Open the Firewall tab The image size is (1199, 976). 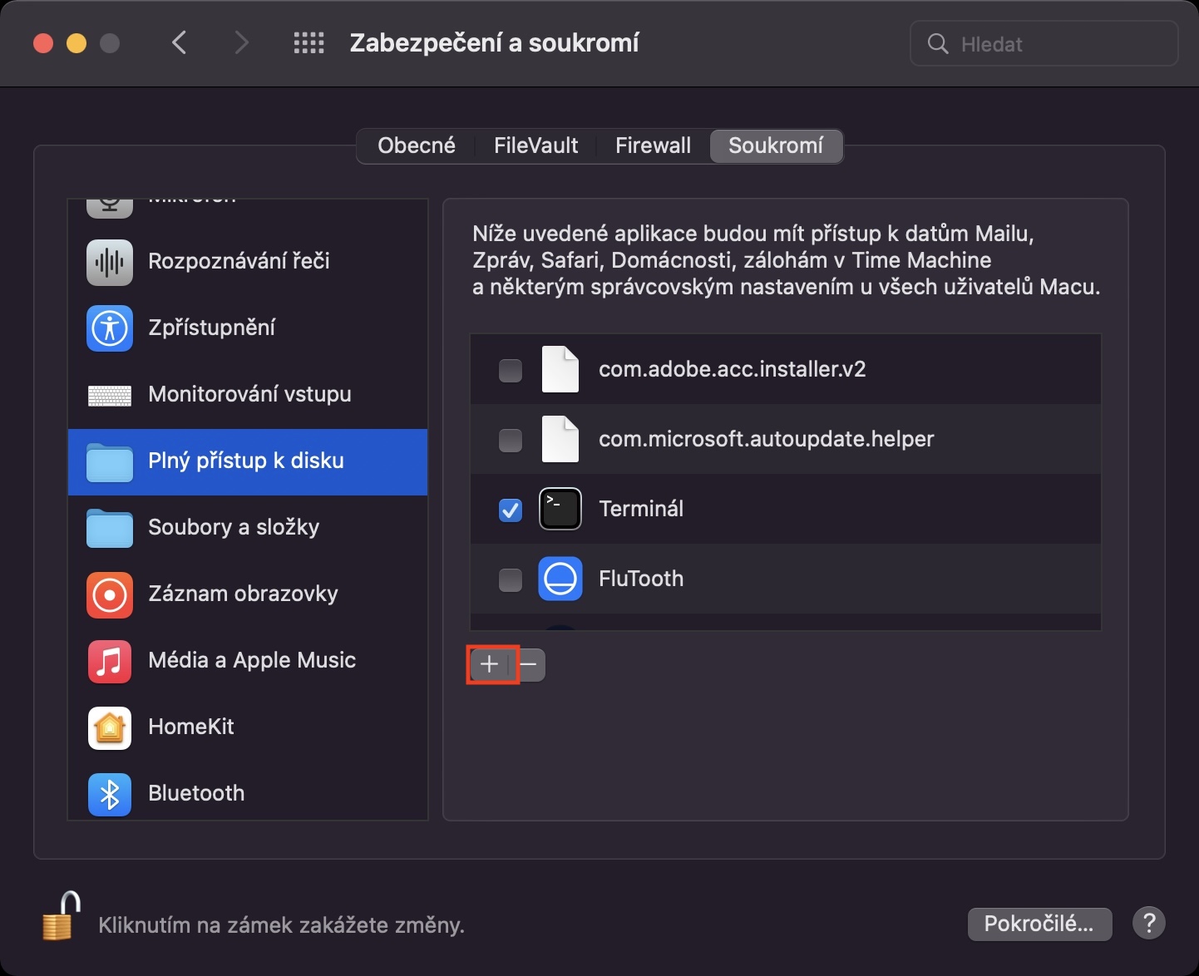coord(653,145)
